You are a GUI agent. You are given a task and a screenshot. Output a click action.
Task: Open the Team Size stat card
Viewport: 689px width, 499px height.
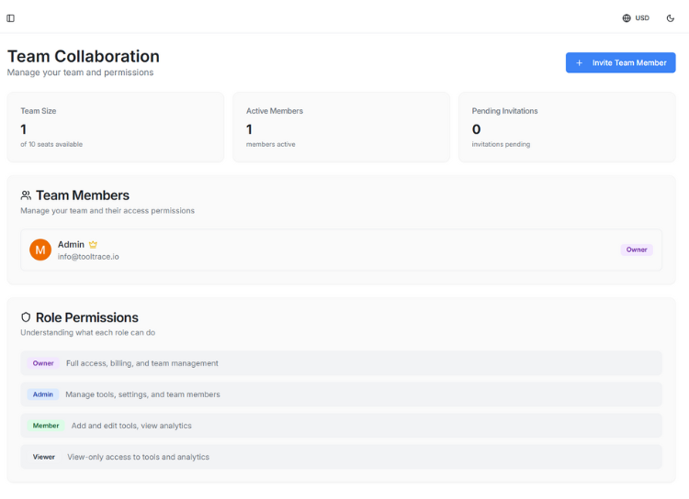coord(116,127)
